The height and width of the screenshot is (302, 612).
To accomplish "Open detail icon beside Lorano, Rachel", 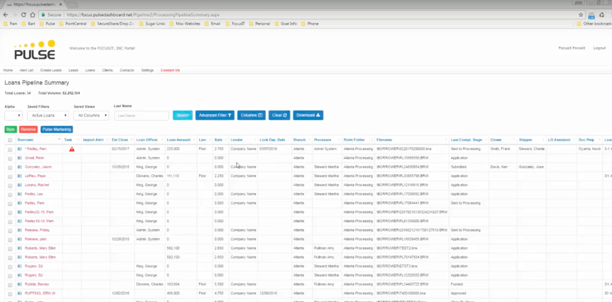I will pyautogui.click(x=19, y=185).
